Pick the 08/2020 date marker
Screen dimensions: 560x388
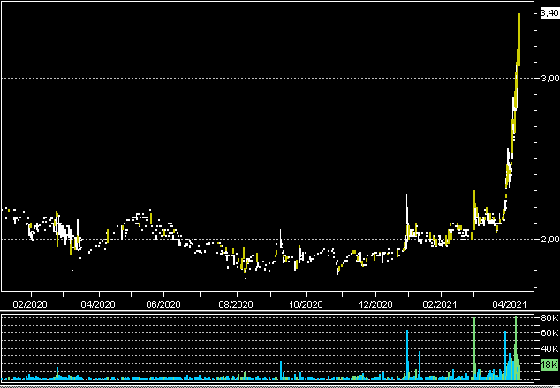tap(237, 303)
